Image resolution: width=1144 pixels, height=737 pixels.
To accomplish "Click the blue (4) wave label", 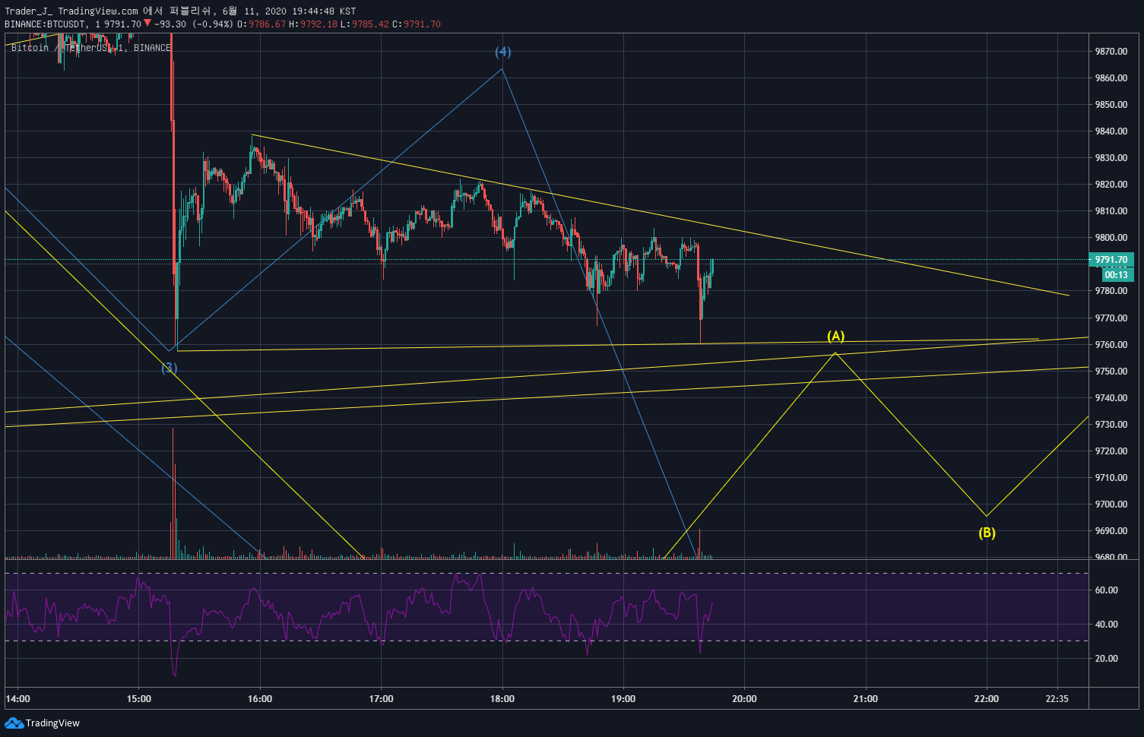I will 503,52.
